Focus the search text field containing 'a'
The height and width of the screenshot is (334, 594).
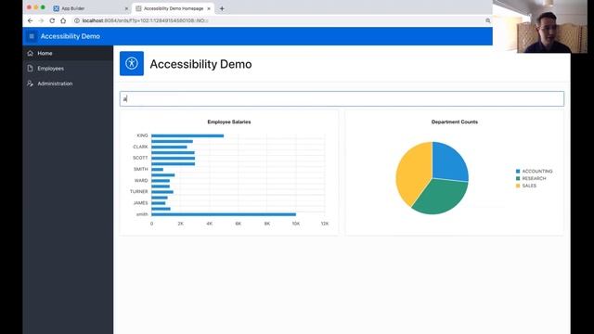tap(342, 99)
